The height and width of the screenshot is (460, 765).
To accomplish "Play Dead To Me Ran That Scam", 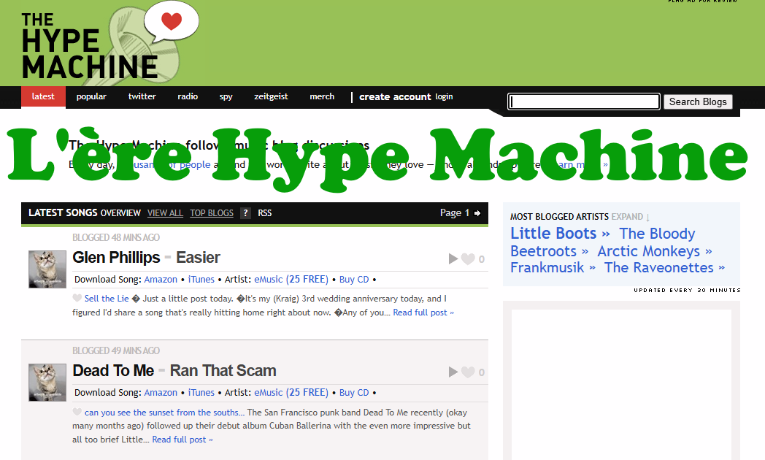I will pyautogui.click(x=453, y=372).
